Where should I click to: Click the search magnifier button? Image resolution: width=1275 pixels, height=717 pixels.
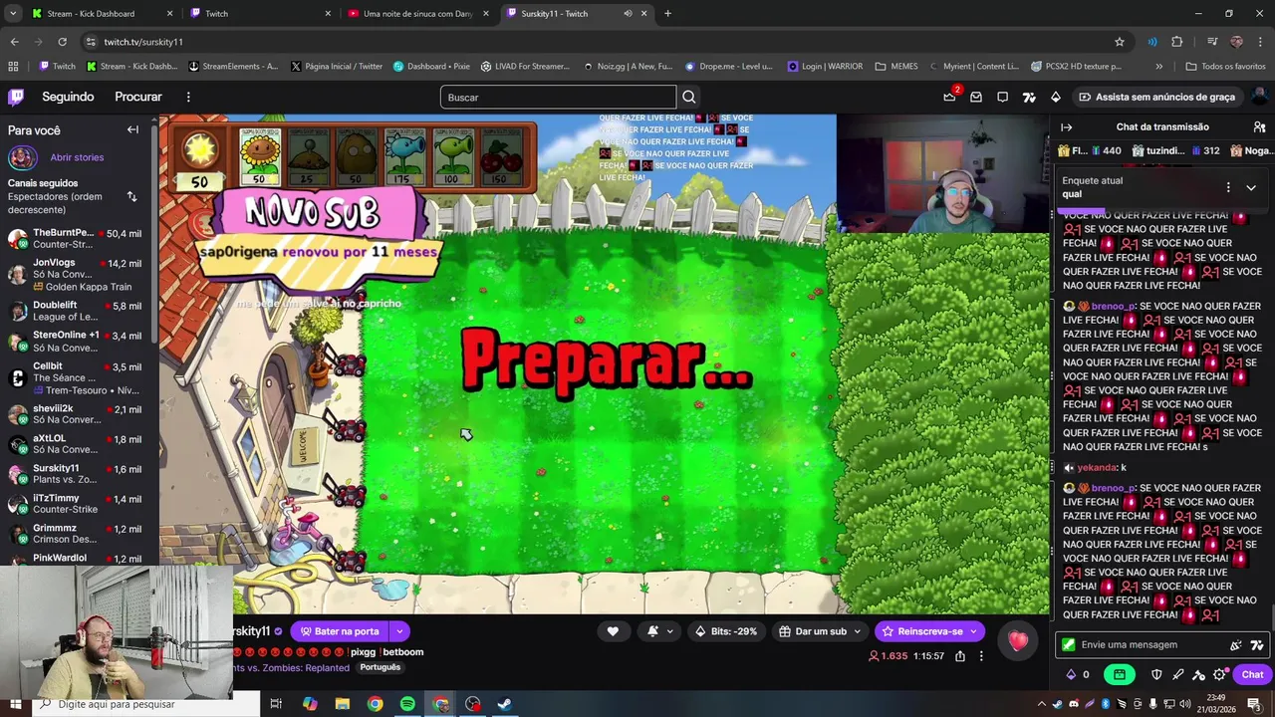(x=688, y=97)
